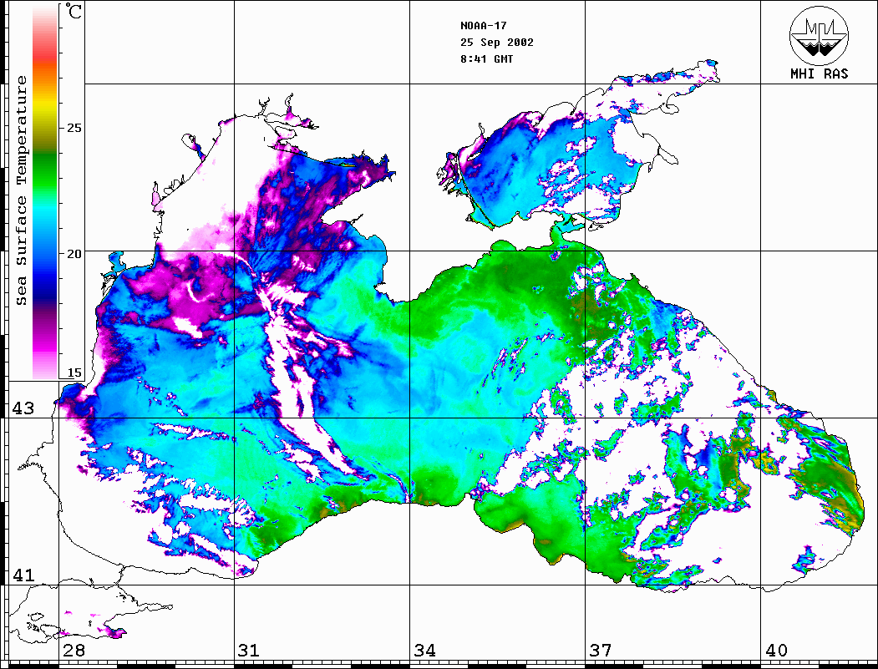Click the longitude label 28
The width and height of the screenshot is (878, 669).
click(74, 650)
